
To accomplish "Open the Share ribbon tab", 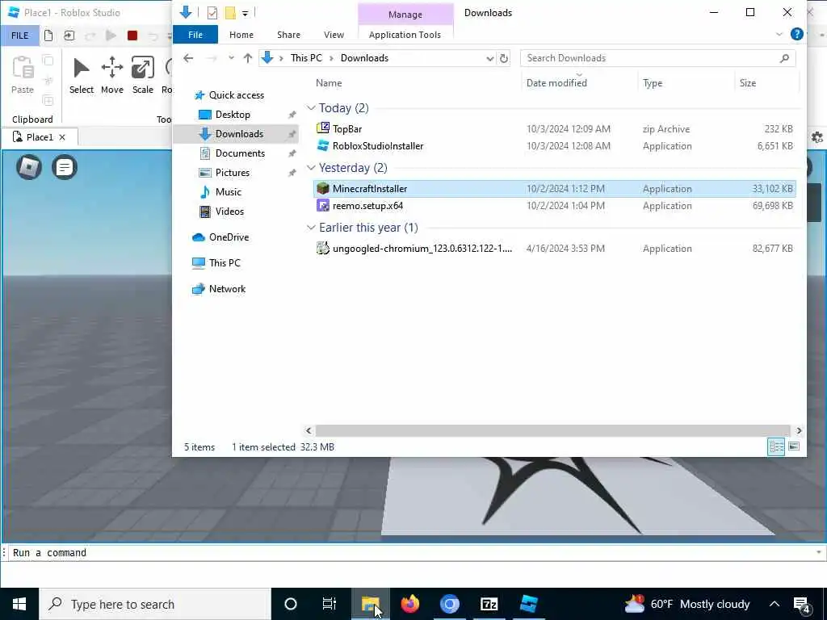I will (288, 35).
